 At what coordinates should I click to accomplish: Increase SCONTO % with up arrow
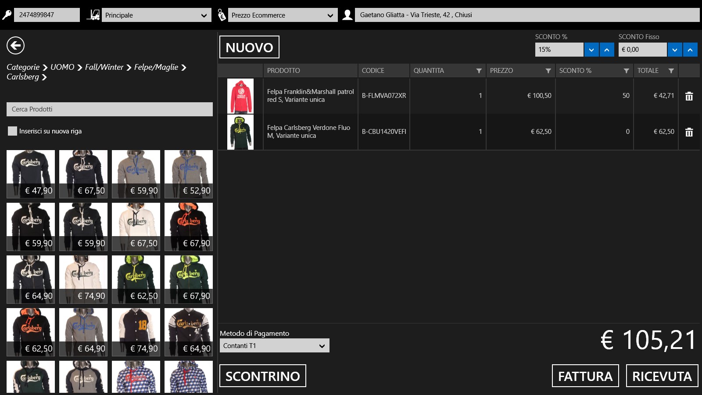pos(607,50)
